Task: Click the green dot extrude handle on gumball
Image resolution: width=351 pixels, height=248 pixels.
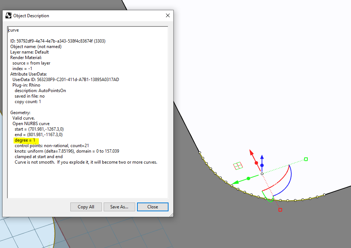Action: click(248, 179)
